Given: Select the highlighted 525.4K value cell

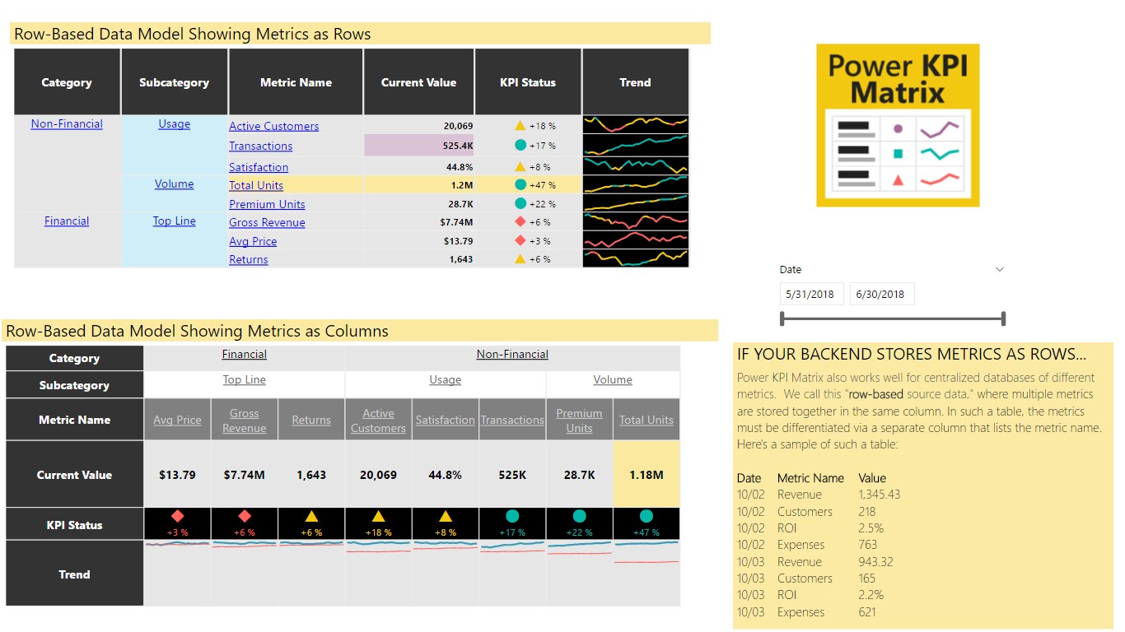Looking at the screenshot, I should [x=419, y=146].
